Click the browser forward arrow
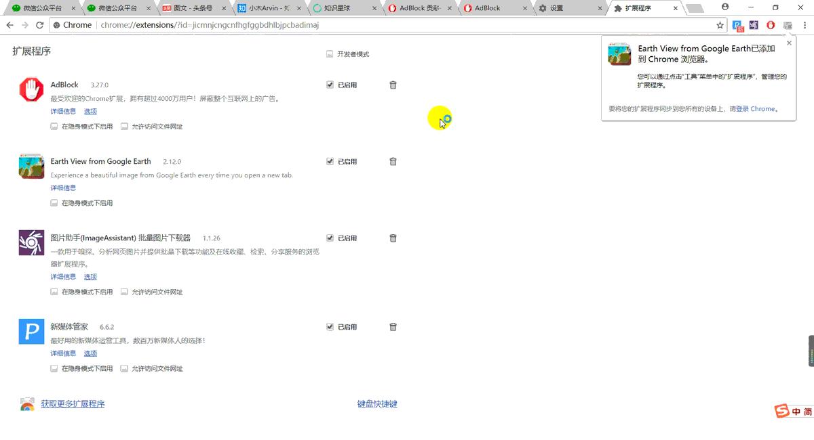The width and height of the screenshot is (814, 440). [25, 25]
